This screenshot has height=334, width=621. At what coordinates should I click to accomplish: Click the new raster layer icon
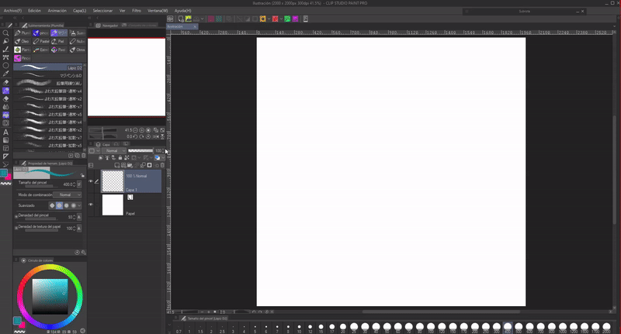117,165
